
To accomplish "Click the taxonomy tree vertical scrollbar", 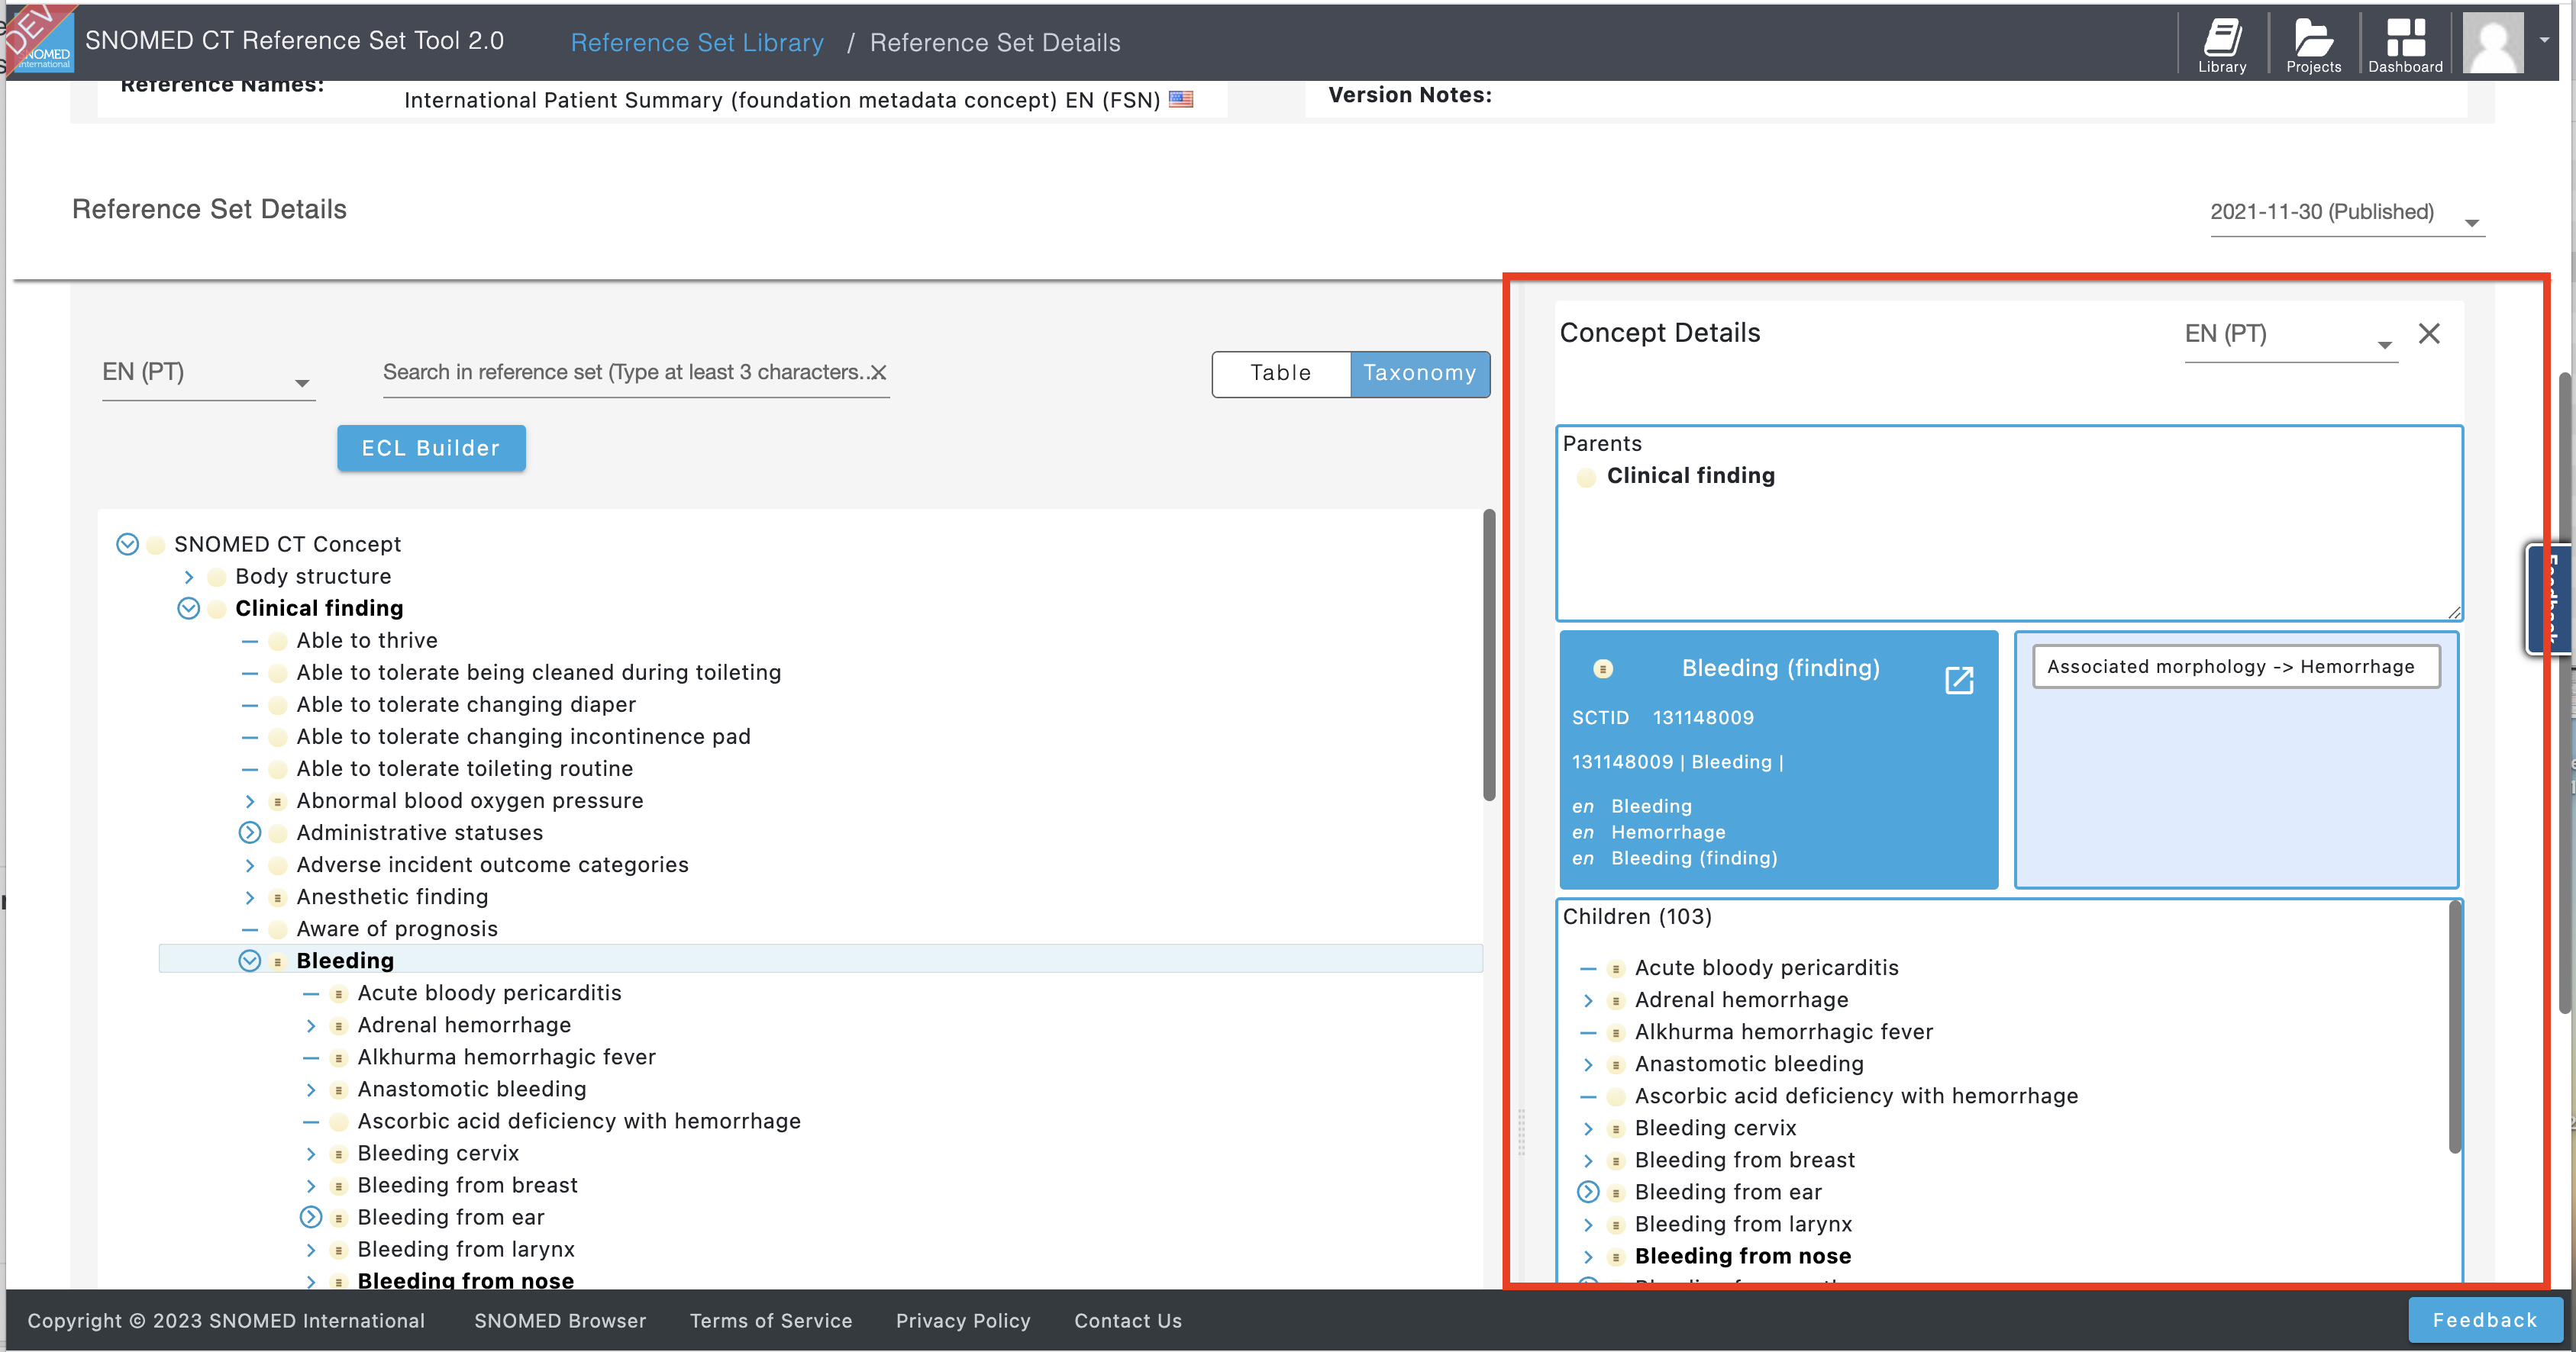I will click(1489, 655).
